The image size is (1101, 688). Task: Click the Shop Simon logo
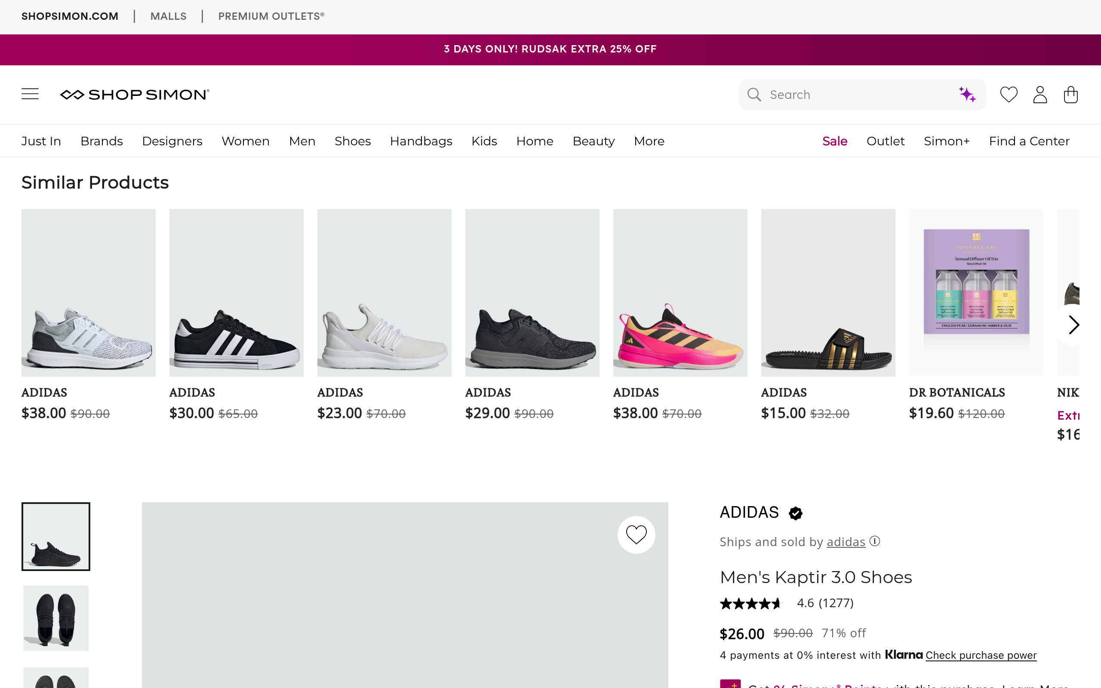tap(135, 94)
